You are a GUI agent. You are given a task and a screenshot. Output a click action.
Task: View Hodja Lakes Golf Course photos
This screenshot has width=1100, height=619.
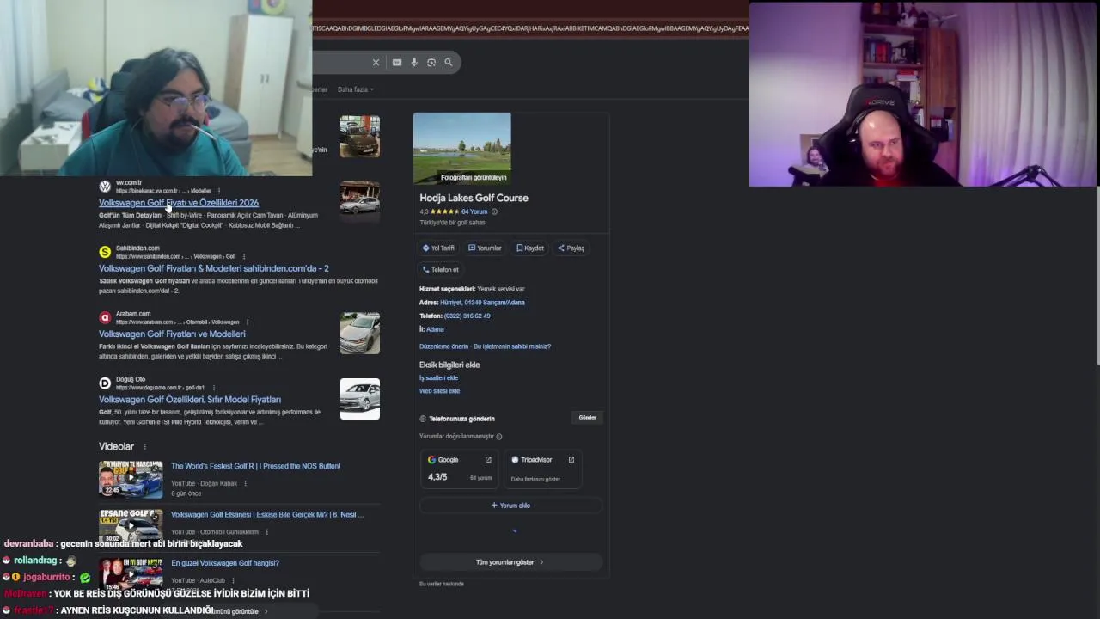click(x=461, y=148)
